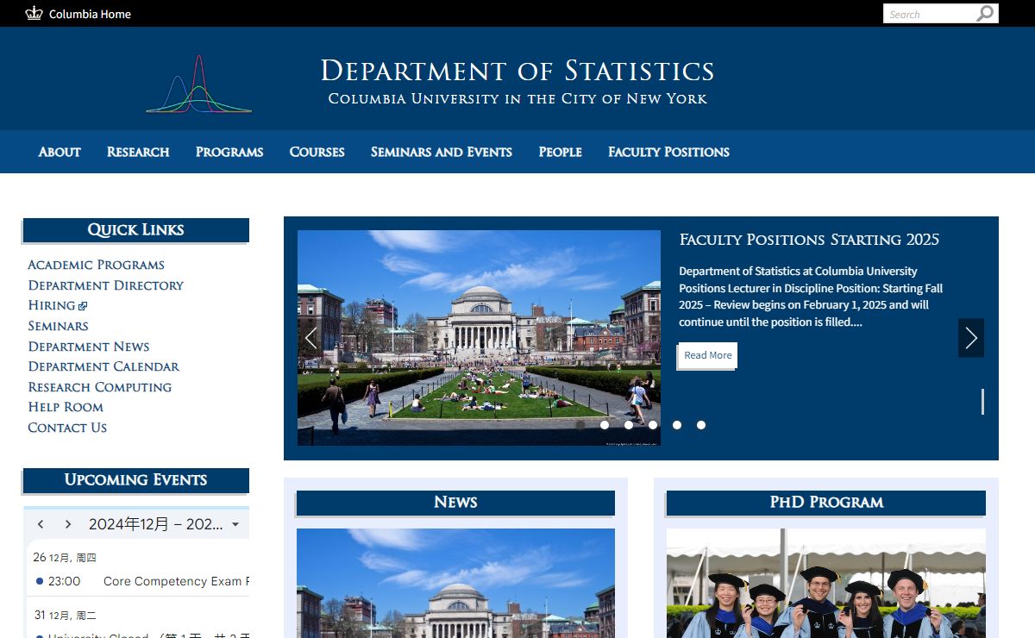
Task: Open Academic Programs quick link
Action: point(96,265)
